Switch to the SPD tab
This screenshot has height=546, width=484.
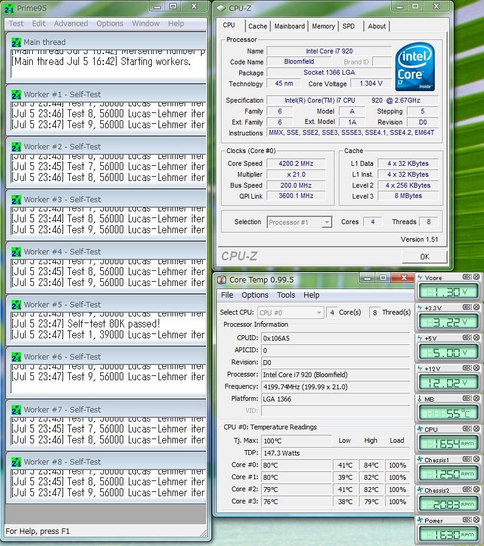tap(349, 26)
